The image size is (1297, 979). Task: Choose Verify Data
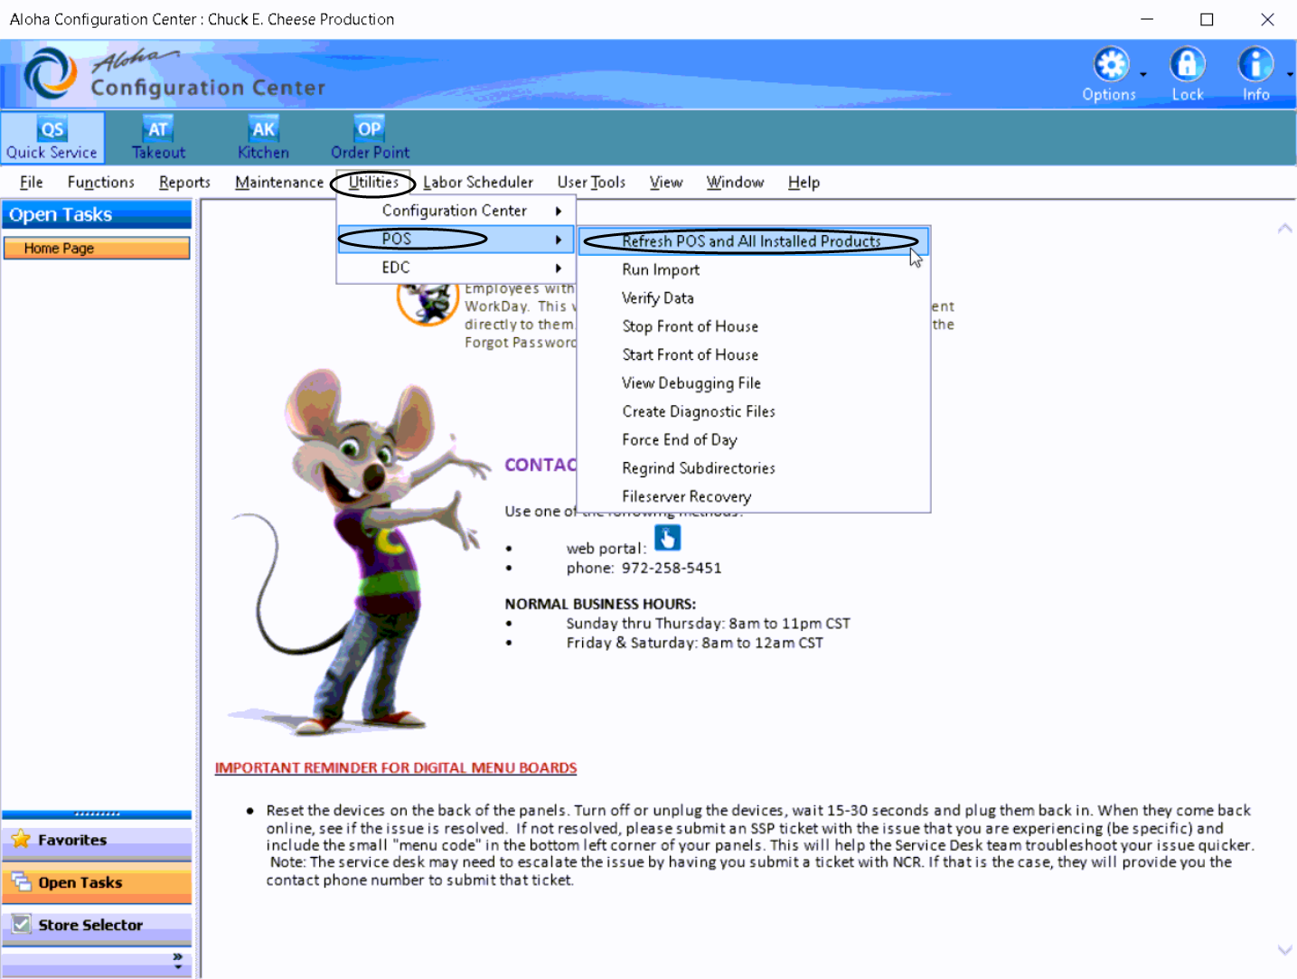(754, 298)
